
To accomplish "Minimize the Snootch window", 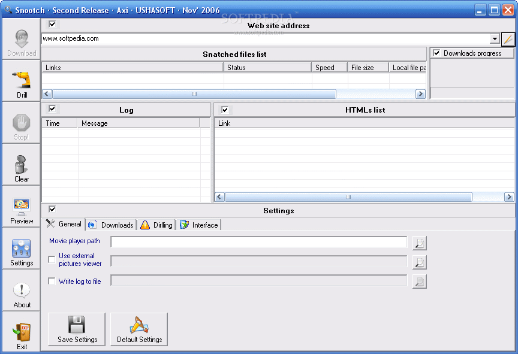I will (480, 10).
